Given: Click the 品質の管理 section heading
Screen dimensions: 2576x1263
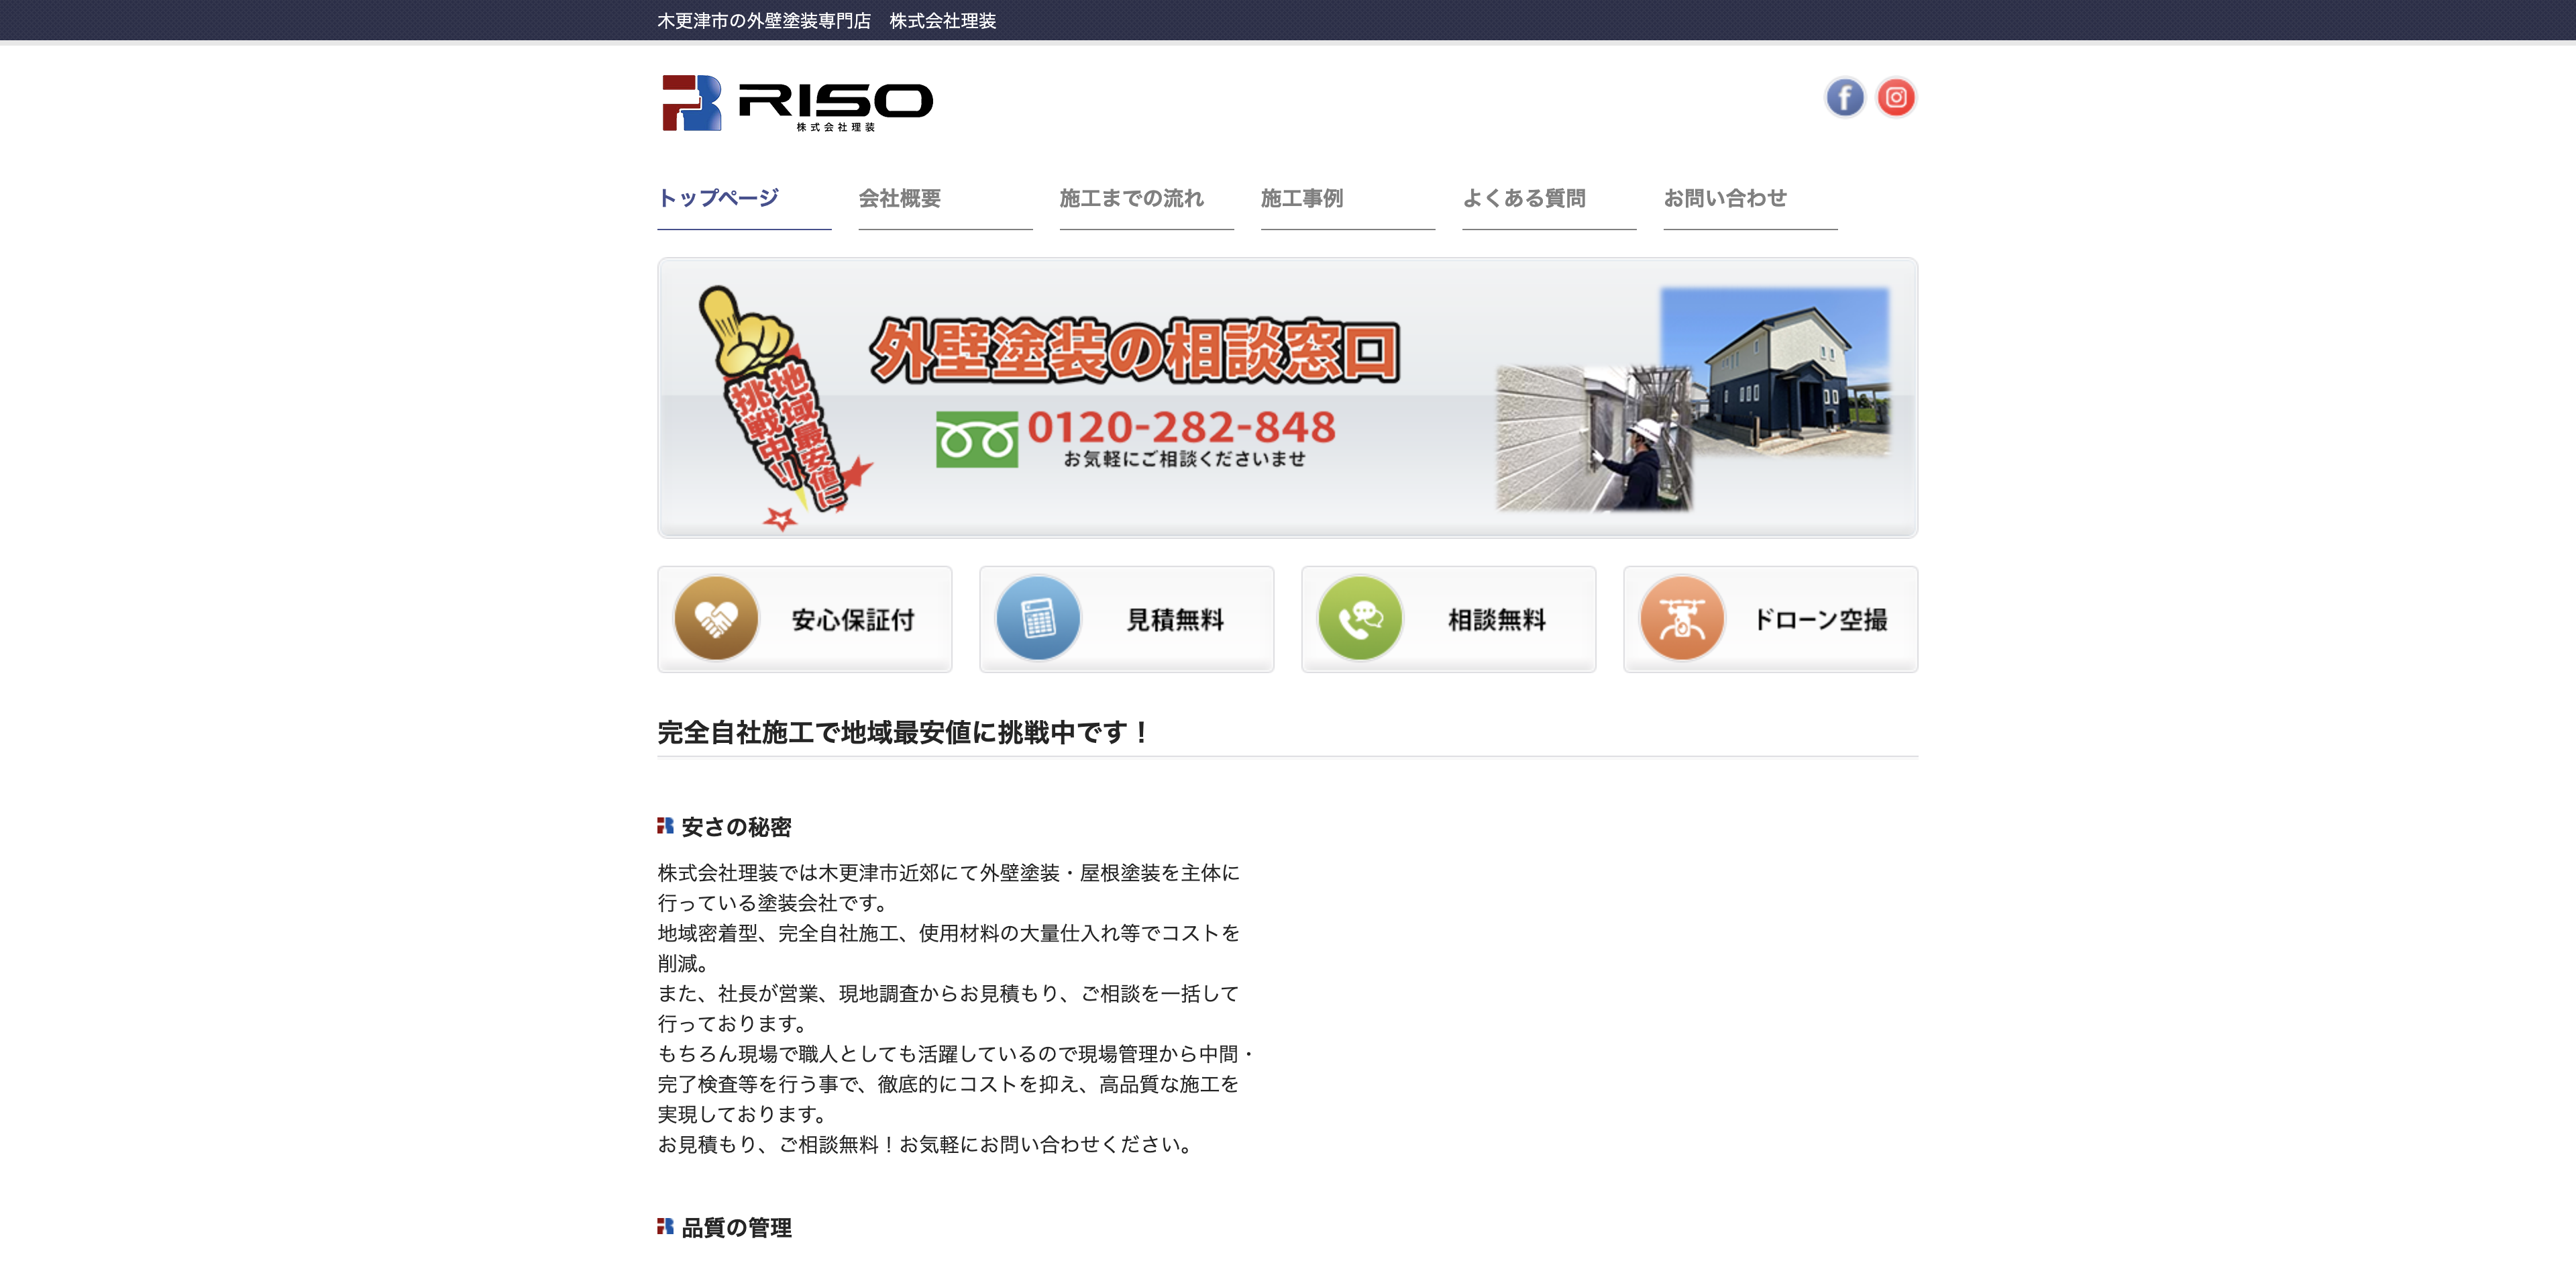Looking at the screenshot, I should point(736,1227).
